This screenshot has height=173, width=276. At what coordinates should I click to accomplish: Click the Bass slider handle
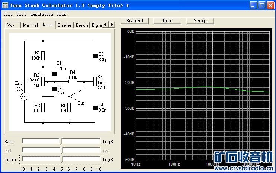pyautogui.click(x=61, y=141)
